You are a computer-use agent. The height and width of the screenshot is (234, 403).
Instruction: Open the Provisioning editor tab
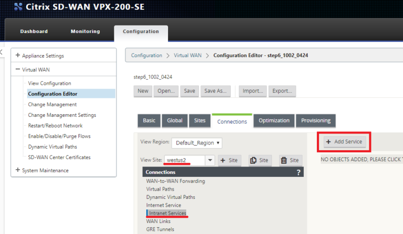316,121
